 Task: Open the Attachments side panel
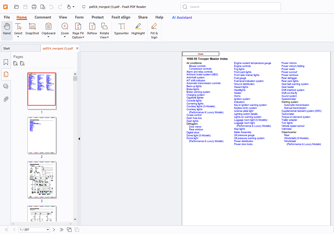pyautogui.click(x=6, y=99)
